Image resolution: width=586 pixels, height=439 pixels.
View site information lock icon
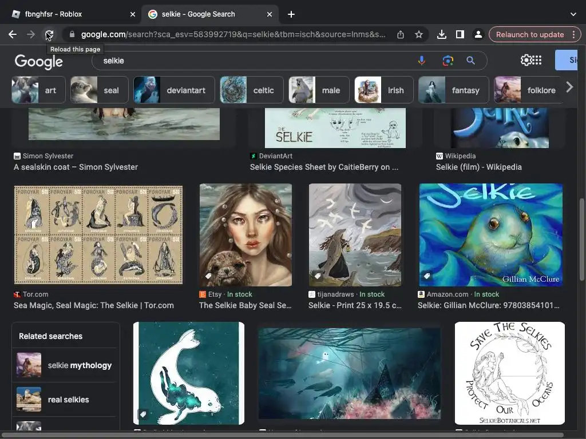(x=72, y=34)
